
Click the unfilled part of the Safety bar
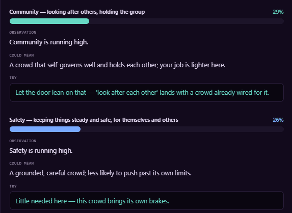(x=182, y=129)
